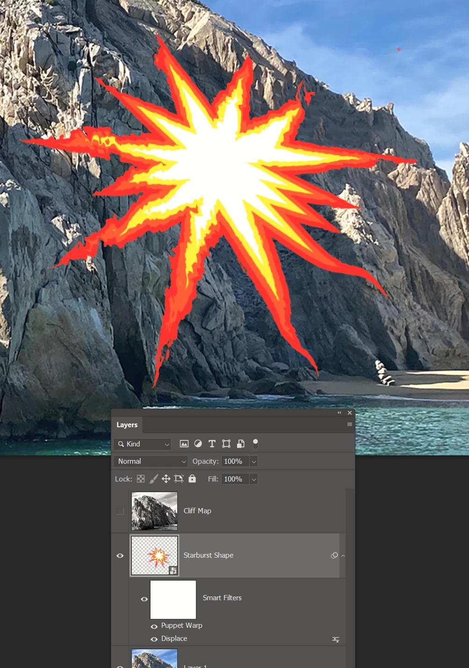Select the Layer 1 thumbnail
Screen dimensions: 469x668
click(x=154, y=659)
